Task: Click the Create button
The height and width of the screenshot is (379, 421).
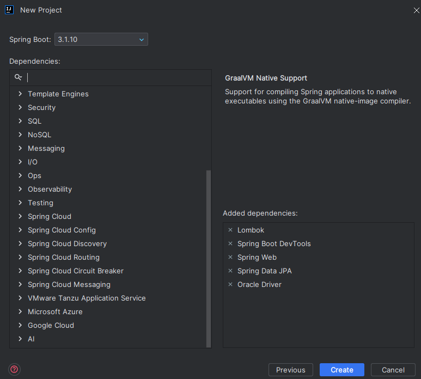Action: click(x=342, y=370)
